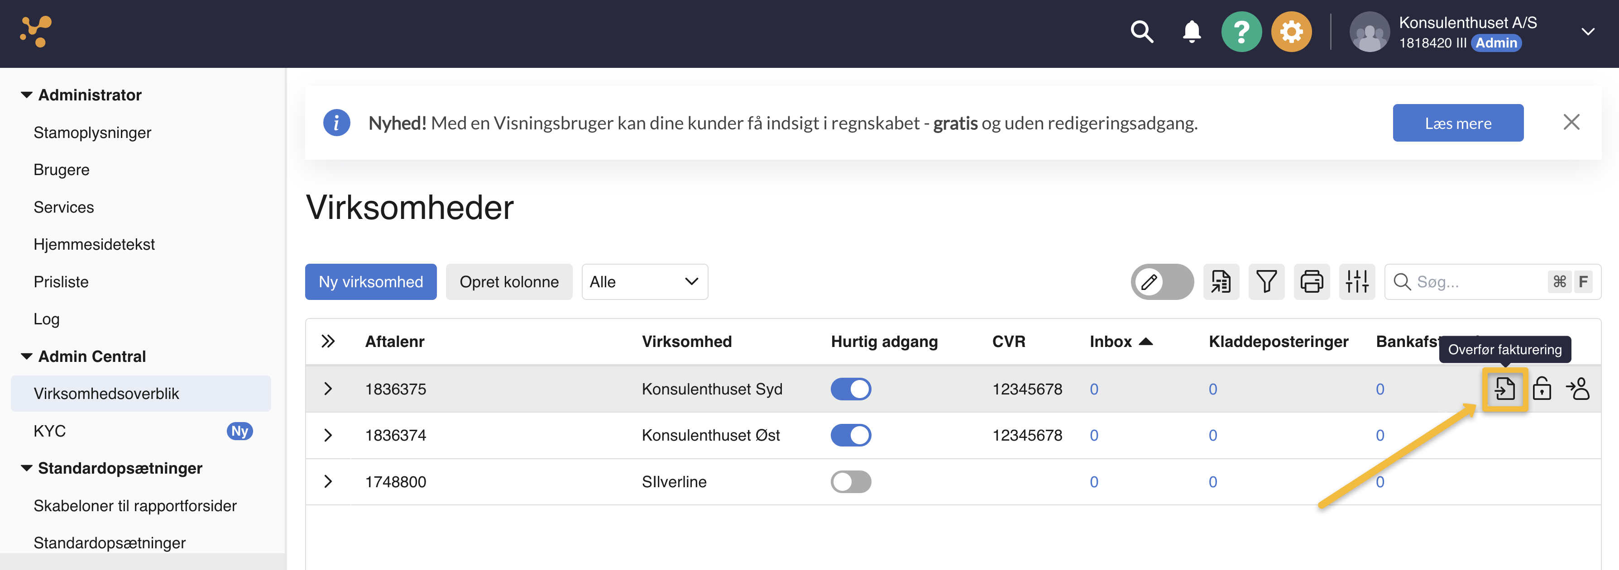
Task: Disable Hurtig adgang for Konsulenthuset Øst
Action: coord(851,434)
